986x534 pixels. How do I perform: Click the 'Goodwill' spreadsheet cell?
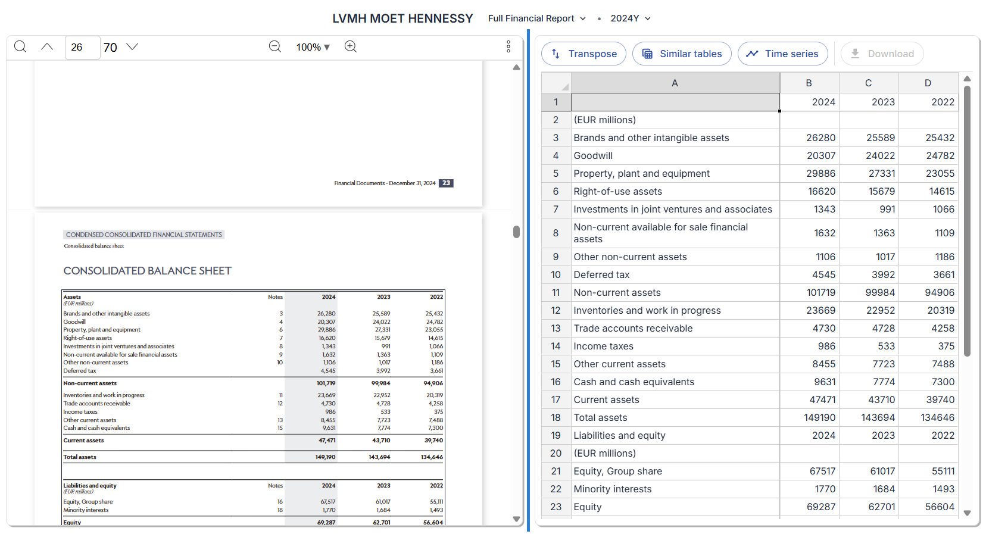tap(675, 155)
